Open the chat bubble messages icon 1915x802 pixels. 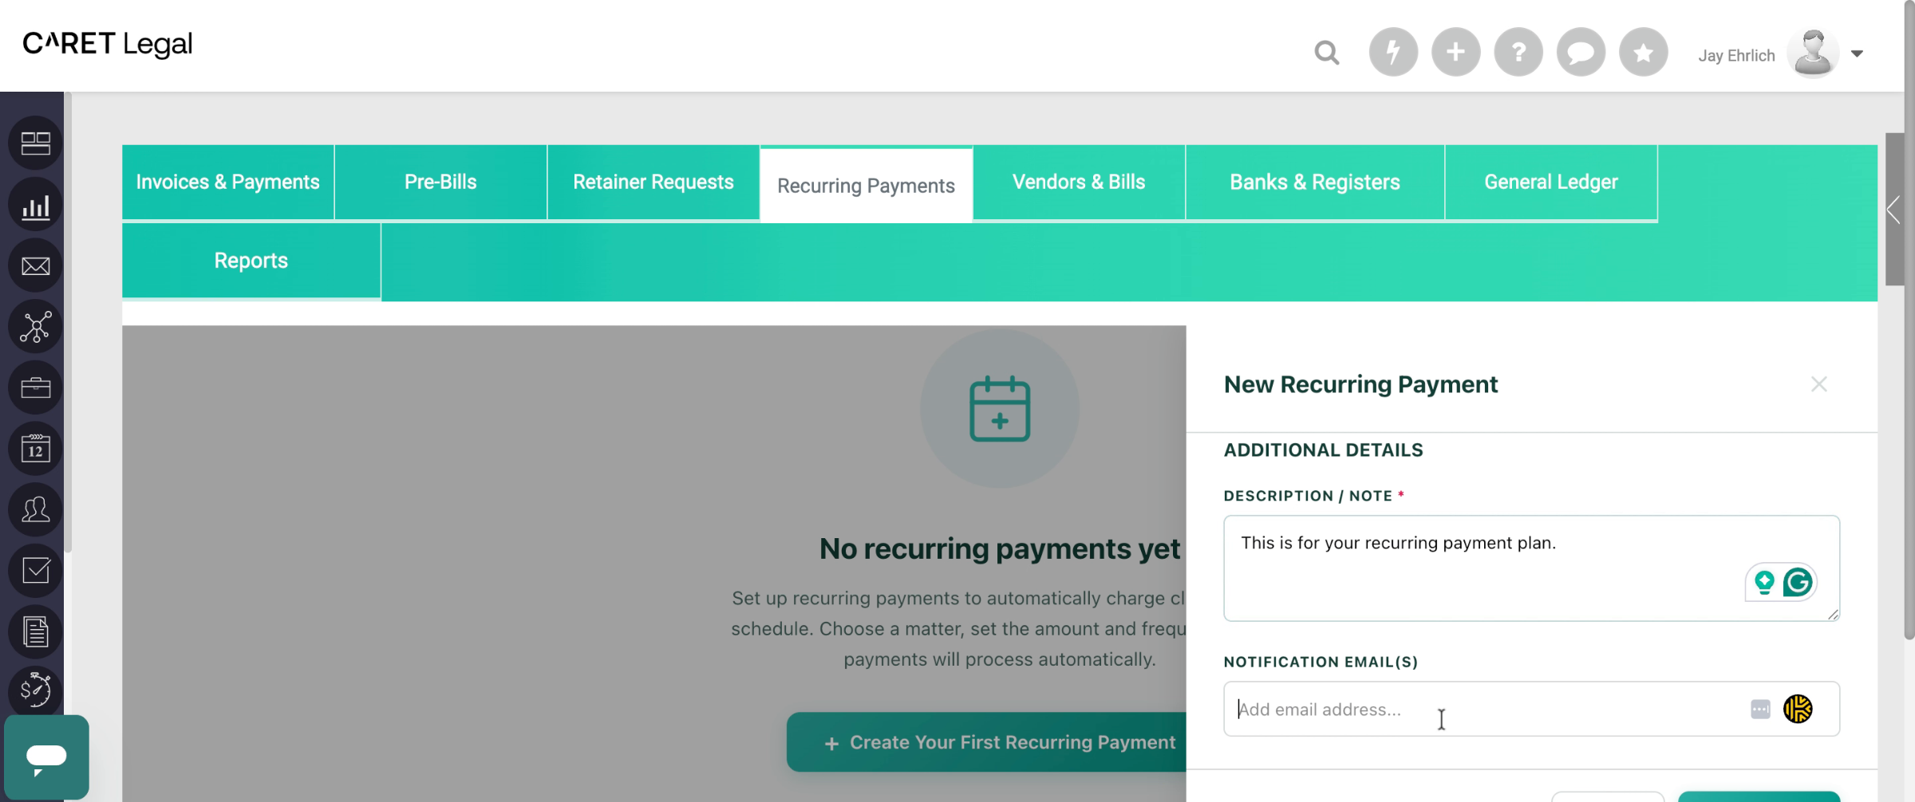1581,53
